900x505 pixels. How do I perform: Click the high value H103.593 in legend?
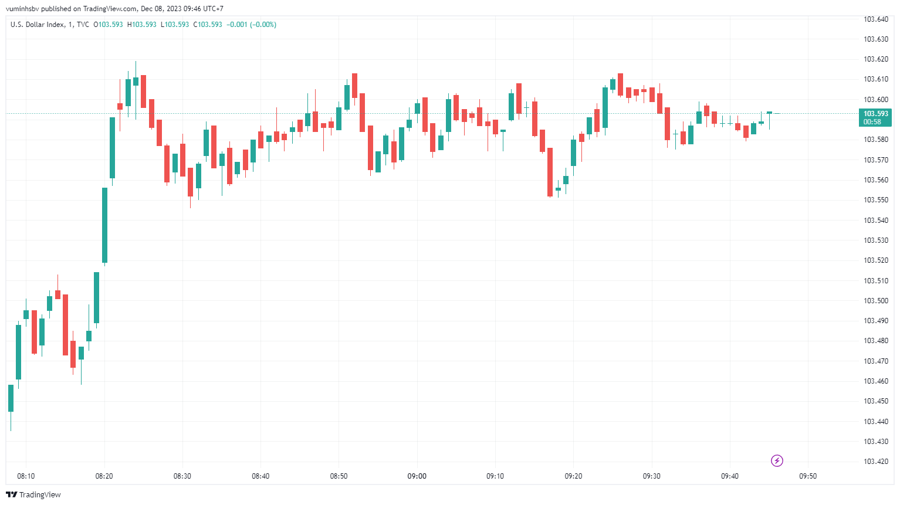click(x=142, y=25)
